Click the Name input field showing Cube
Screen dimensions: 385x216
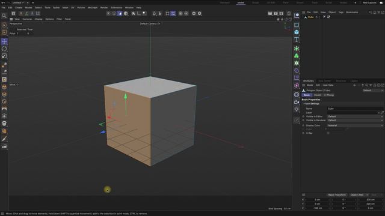(355, 109)
